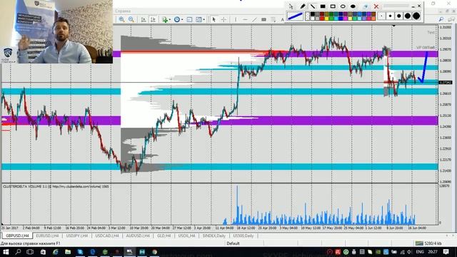This screenshot has width=457, height=257.
Task: Choose the largest brush size dot
Action: coord(416,16)
